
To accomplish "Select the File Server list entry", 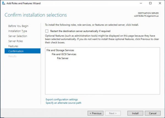I will point(63,58).
